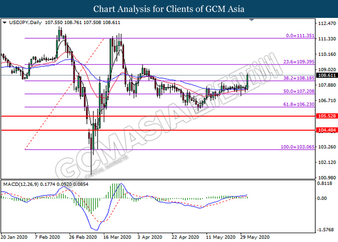
Task: Click the chart title mentioning GCM Asia
Action: [169, 9]
